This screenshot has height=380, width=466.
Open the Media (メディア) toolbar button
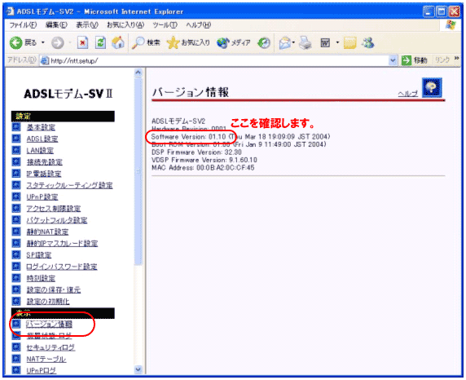[x=233, y=43]
